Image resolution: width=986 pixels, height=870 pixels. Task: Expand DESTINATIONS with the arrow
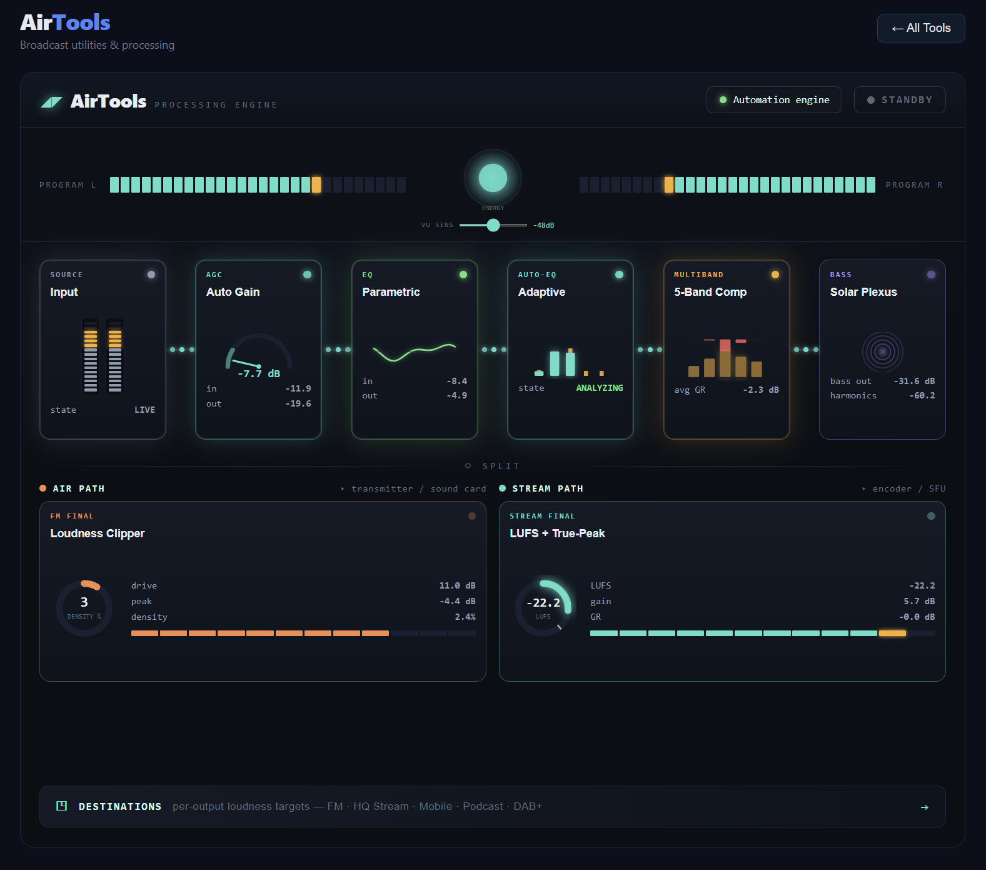click(925, 807)
